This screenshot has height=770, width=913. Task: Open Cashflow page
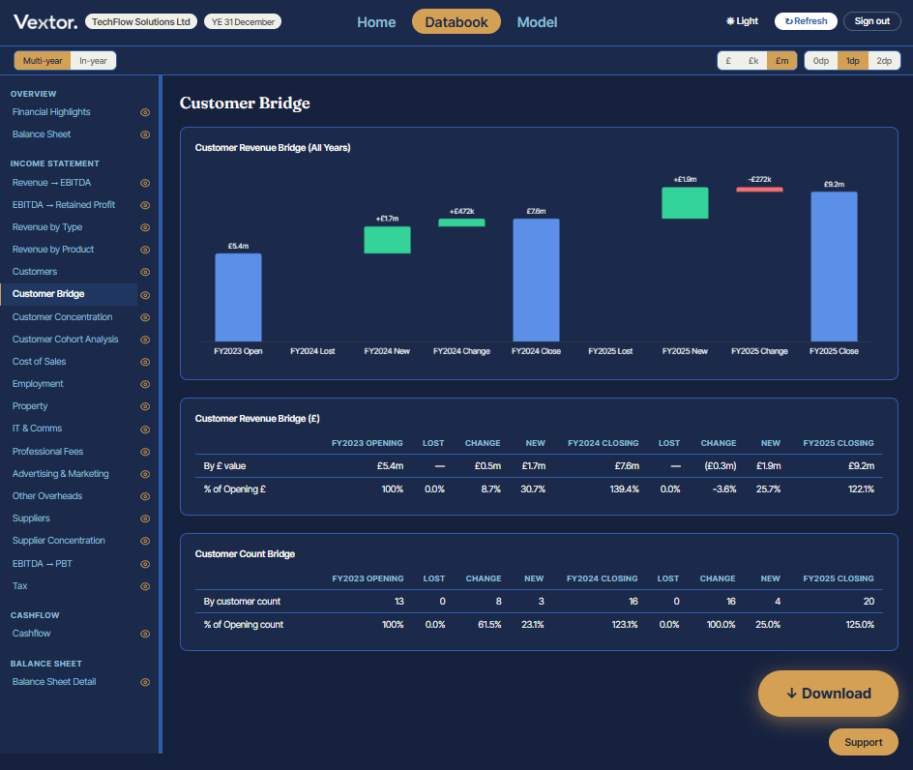point(32,634)
